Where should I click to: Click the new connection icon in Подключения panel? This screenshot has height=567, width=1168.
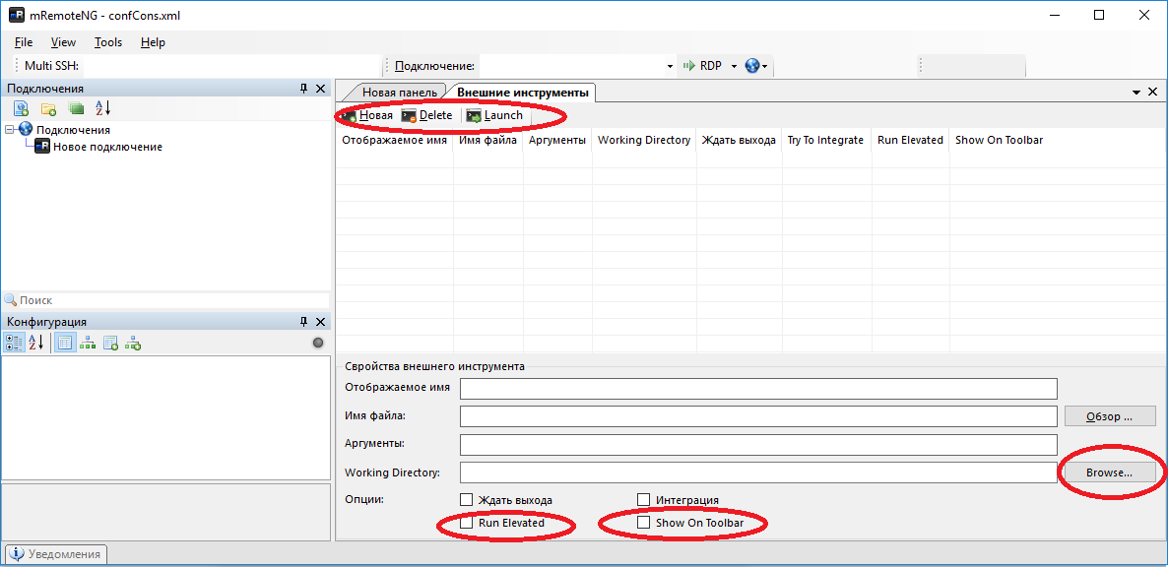coord(22,109)
